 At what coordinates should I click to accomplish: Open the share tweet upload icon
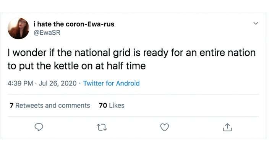227,127
